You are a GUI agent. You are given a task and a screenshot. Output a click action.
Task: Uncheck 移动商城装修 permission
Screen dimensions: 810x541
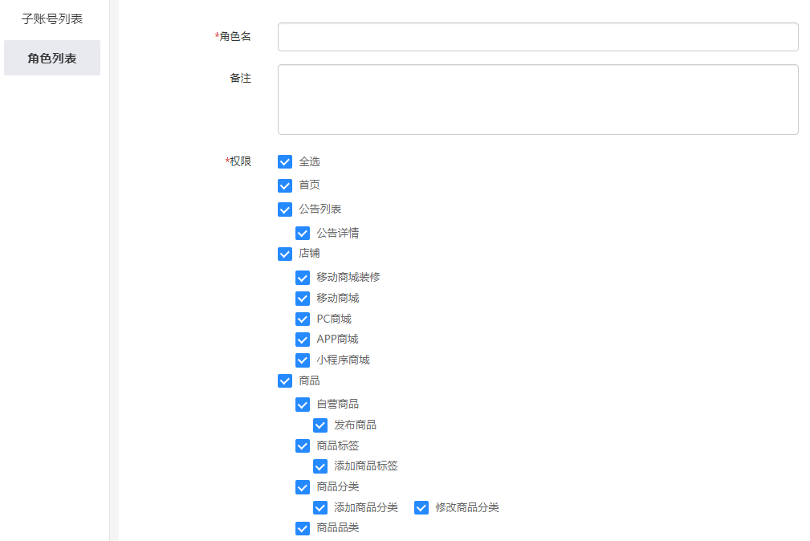coord(303,278)
